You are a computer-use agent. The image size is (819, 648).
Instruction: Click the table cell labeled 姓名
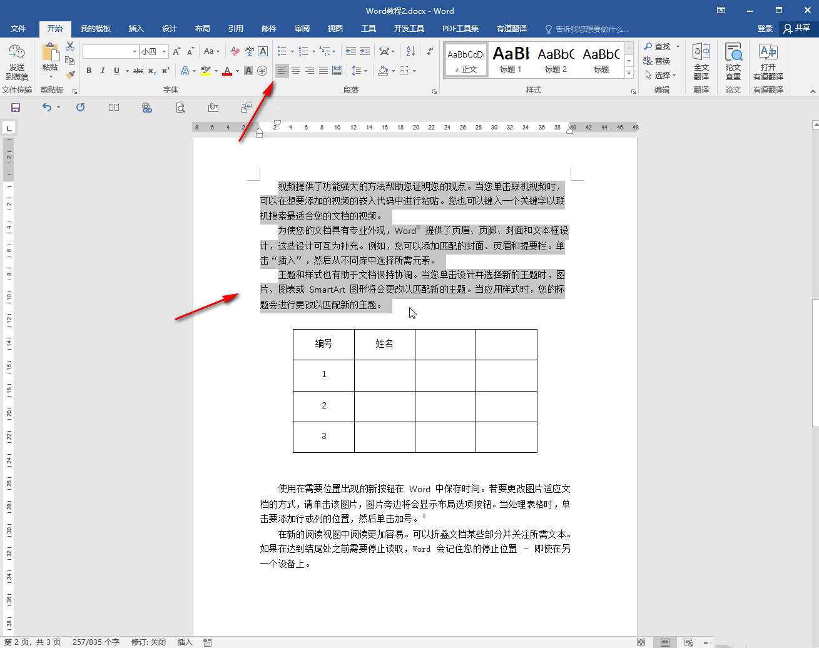(x=384, y=344)
